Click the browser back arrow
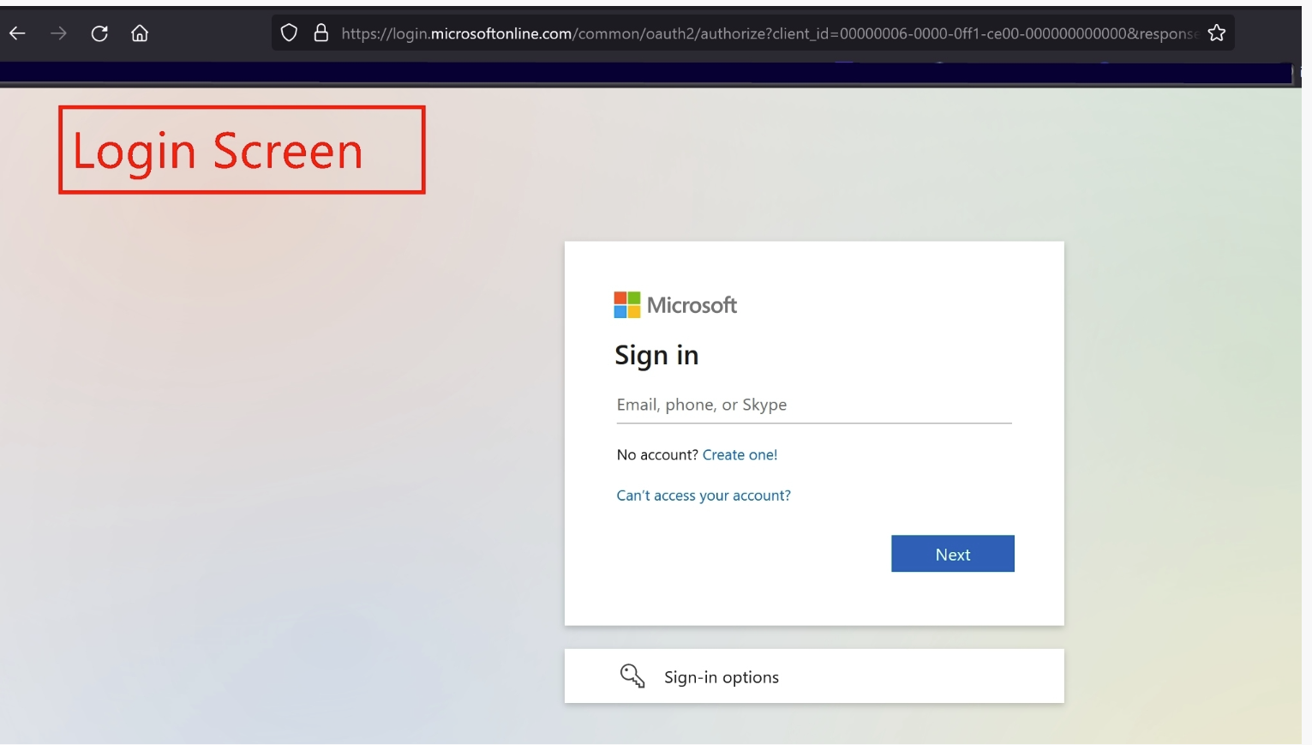This screenshot has width=1312, height=745. (15, 33)
